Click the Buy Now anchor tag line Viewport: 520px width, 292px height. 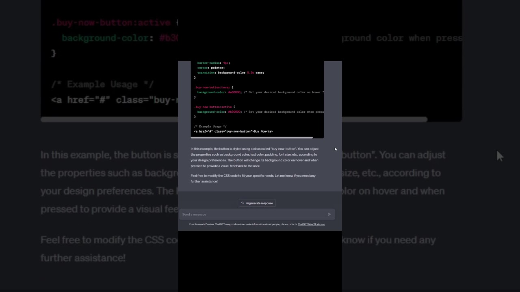(233, 131)
